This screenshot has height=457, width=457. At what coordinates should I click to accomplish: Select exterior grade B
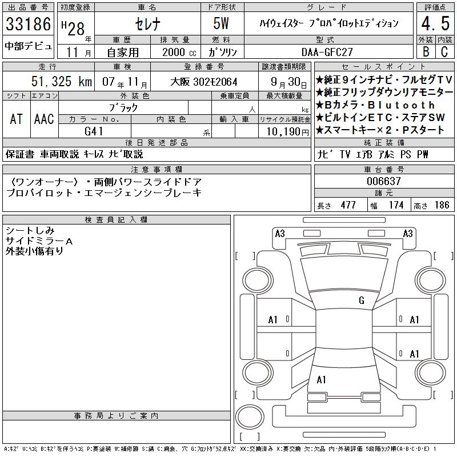(426, 51)
